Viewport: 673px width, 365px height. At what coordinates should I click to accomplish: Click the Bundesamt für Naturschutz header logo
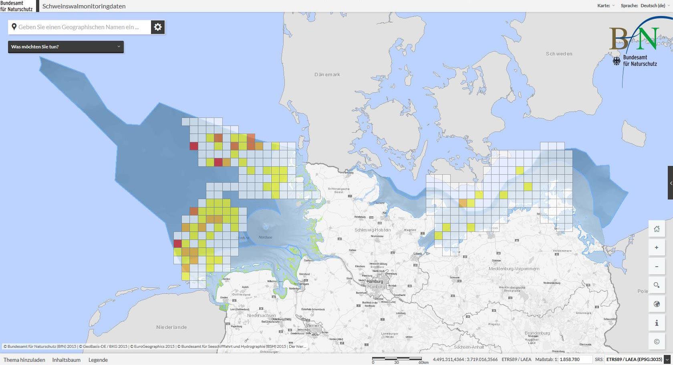point(18,6)
